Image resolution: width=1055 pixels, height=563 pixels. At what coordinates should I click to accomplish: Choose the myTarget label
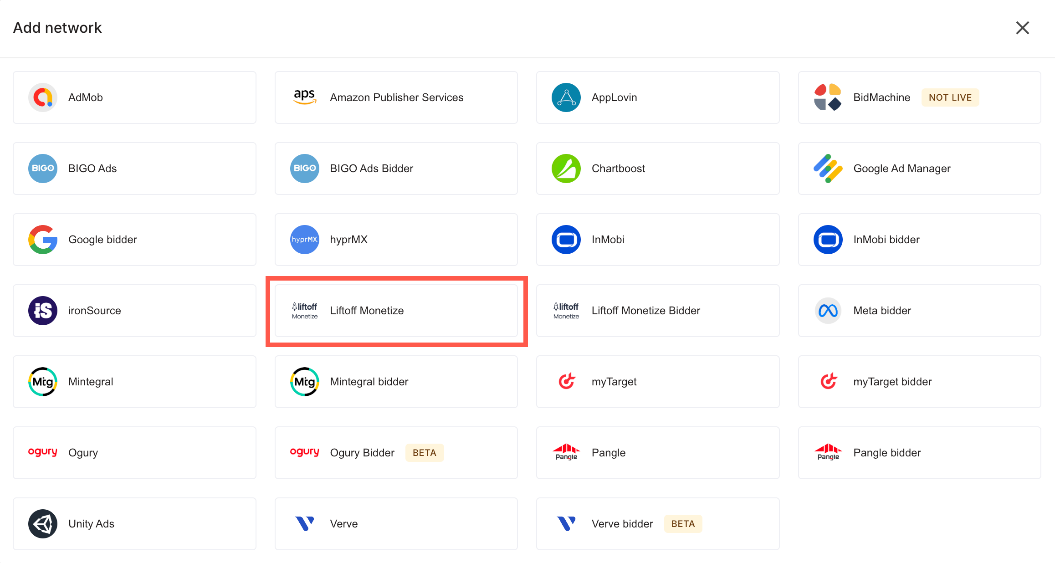coord(614,382)
